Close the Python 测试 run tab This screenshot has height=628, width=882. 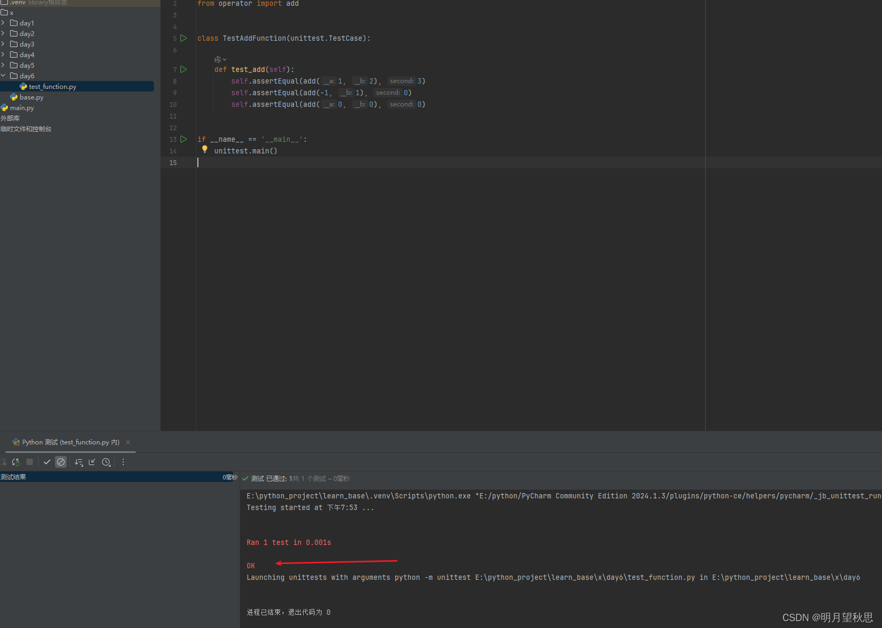[x=128, y=442]
